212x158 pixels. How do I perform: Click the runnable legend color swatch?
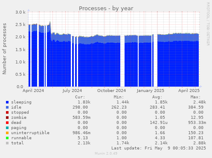pos(7,138)
